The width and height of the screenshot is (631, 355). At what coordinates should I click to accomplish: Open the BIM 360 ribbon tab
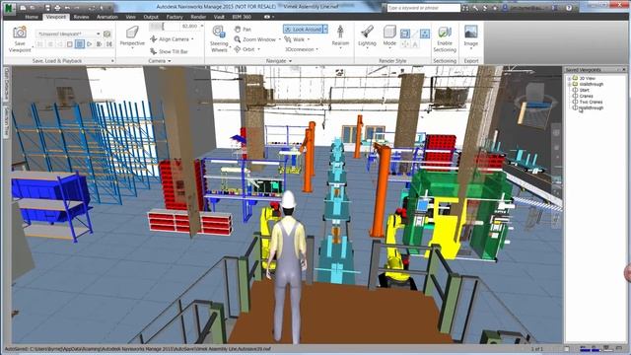click(242, 17)
